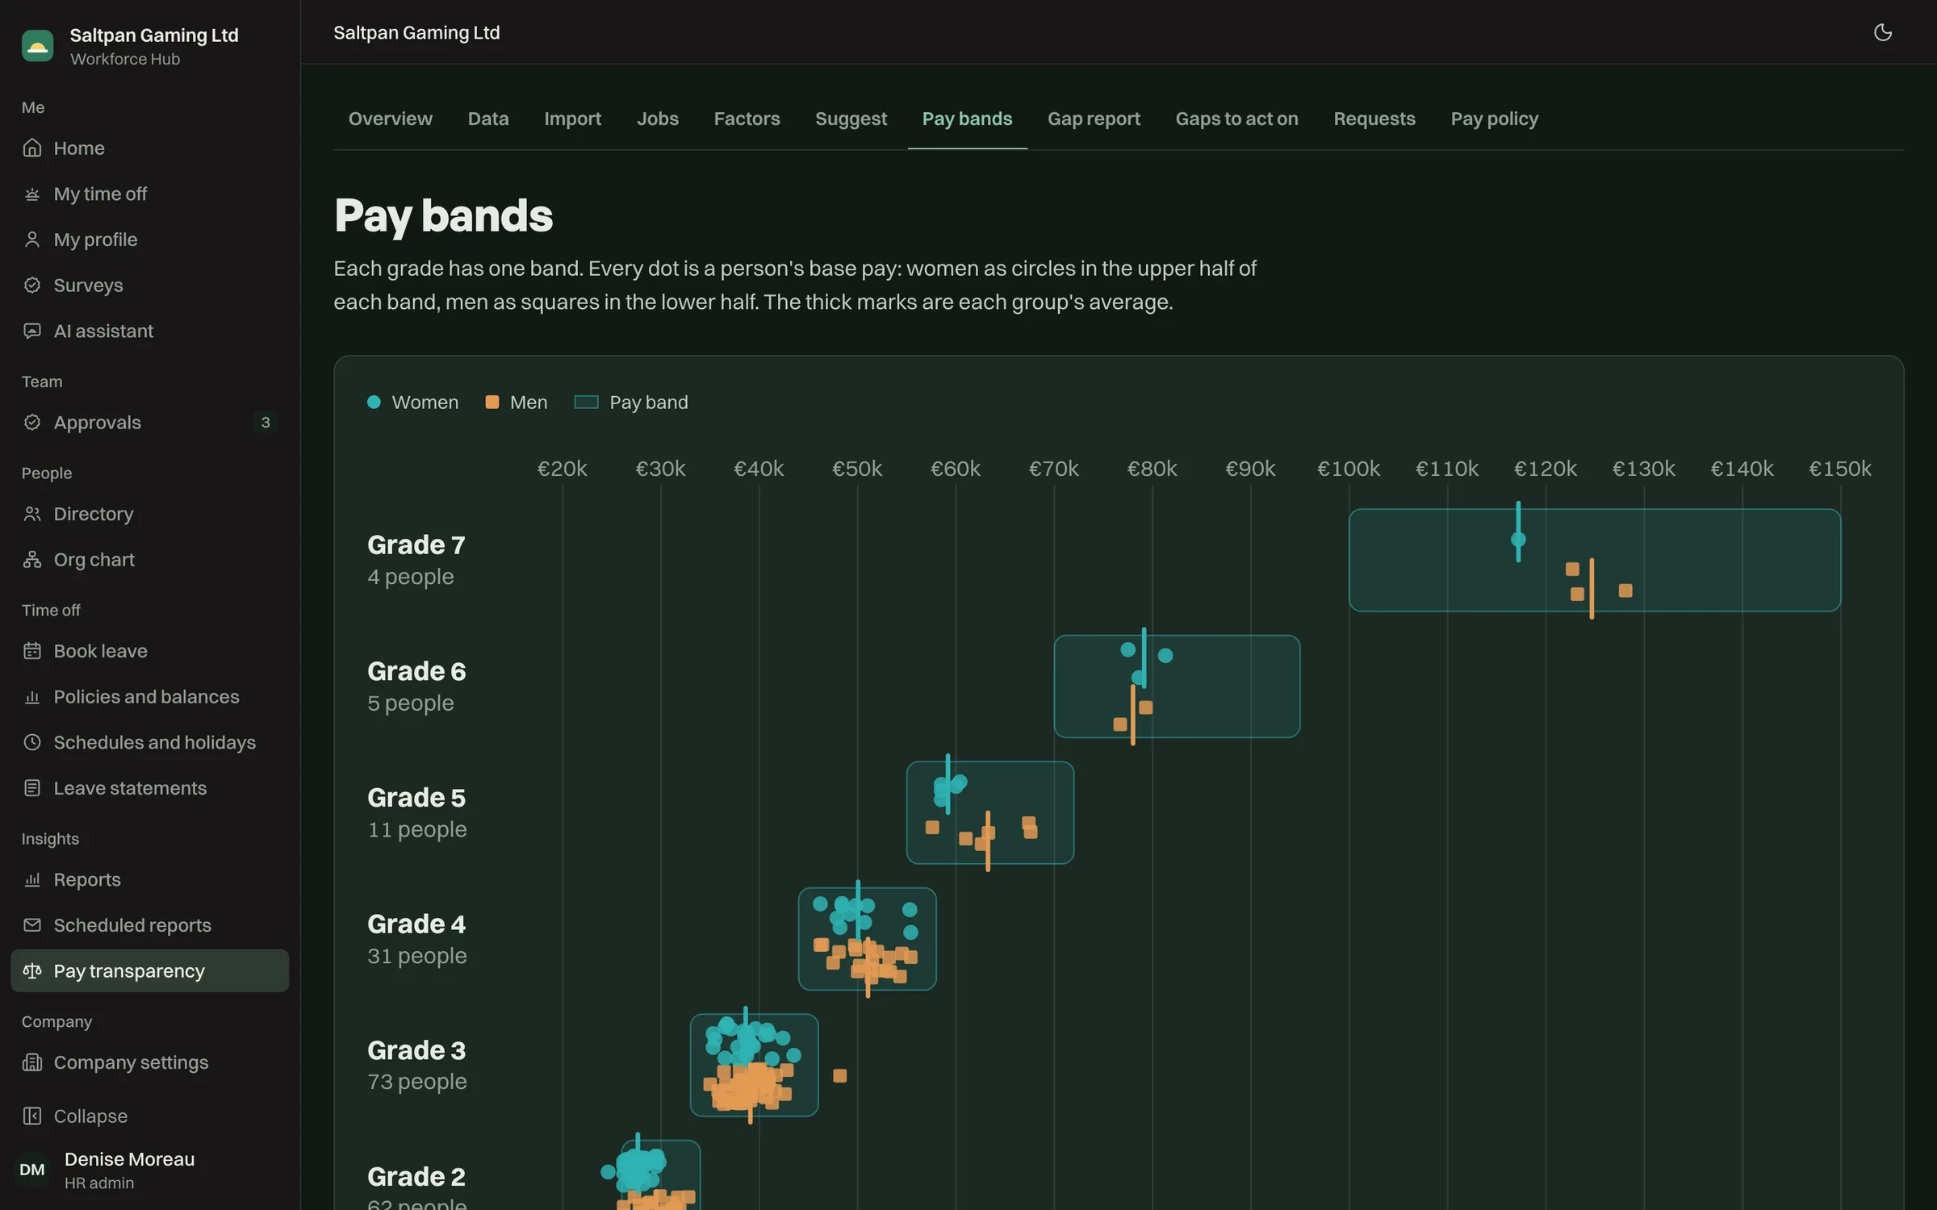Viewport: 1937px width, 1210px height.
Task: Open Approvals with 3 pending
Action: (149, 422)
